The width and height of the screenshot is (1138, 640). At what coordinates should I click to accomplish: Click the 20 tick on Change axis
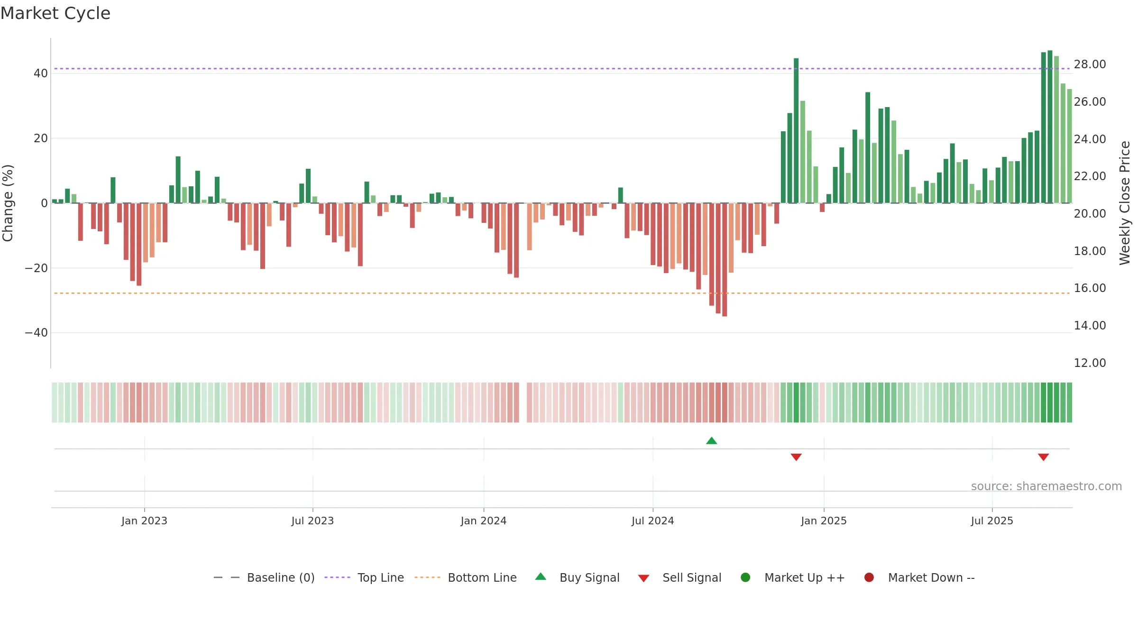(x=41, y=138)
